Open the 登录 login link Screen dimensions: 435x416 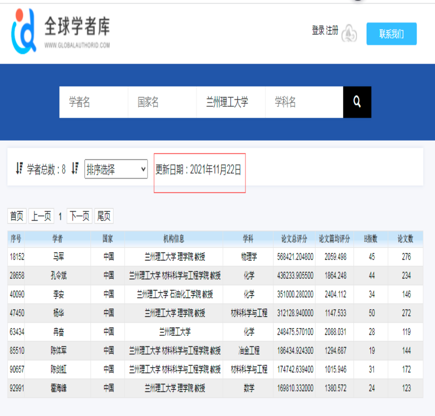pos(318,31)
